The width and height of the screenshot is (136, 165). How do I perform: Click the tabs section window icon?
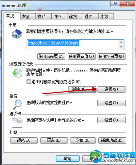click(17, 123)
